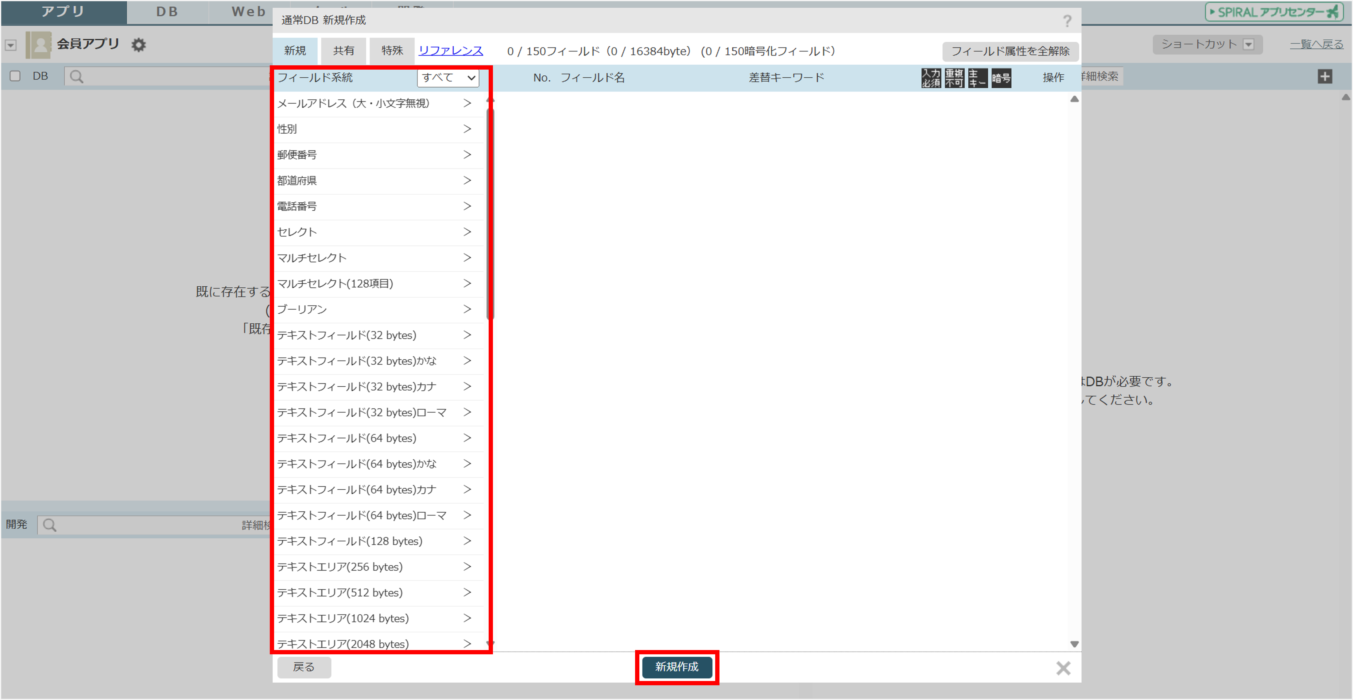The height and width of the screenshot is (700, 1353).
Task: Click the gear icon beside 会員アプリ
Action: pos(139,44)
